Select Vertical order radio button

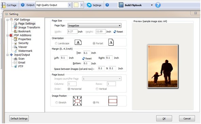97,89
